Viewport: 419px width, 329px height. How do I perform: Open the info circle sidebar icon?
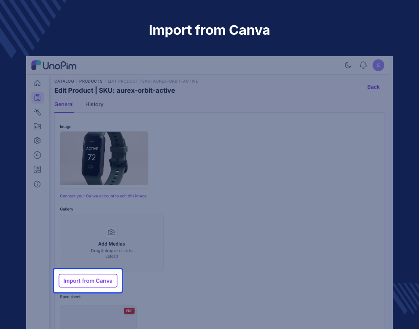coord(37,184)
